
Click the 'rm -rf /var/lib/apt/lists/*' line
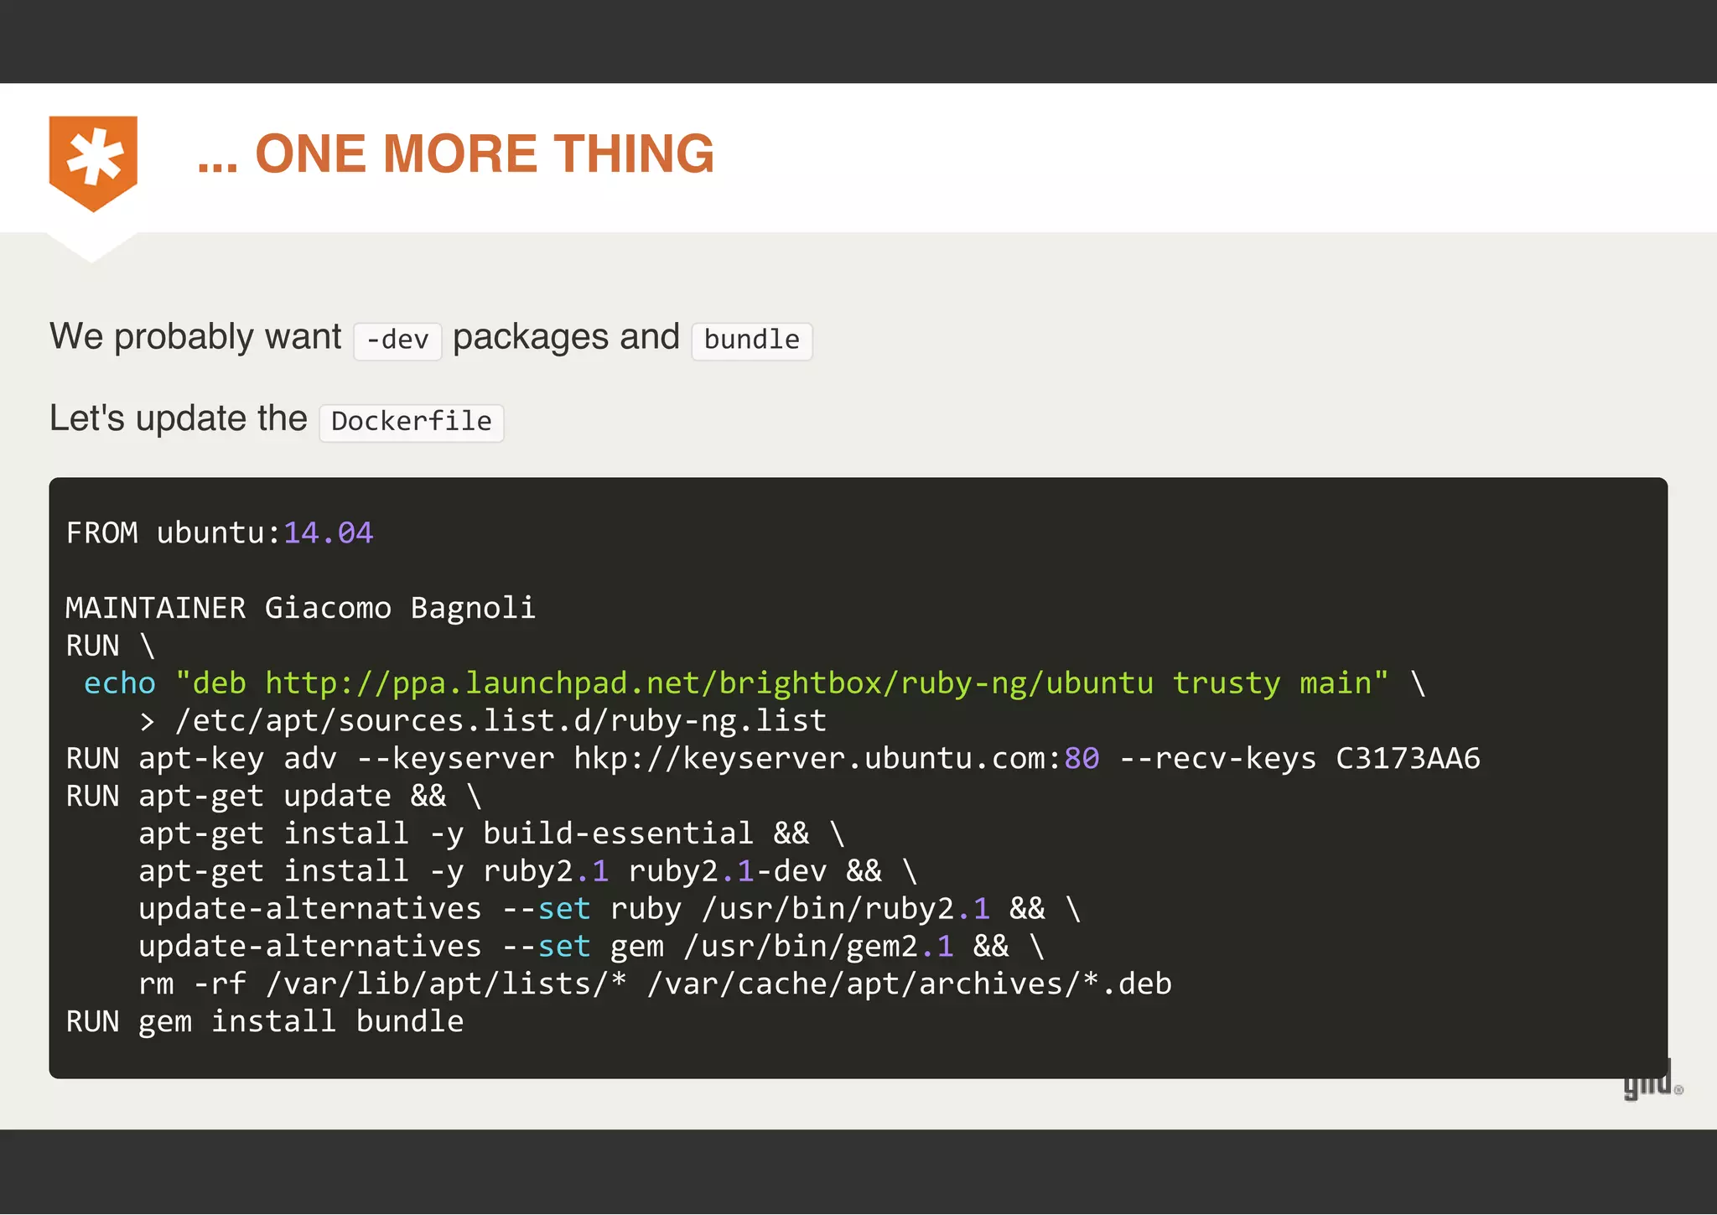(x=655, y=984)
